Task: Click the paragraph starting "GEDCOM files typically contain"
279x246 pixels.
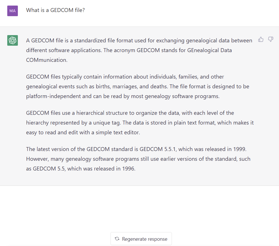Action: point(138,86)
